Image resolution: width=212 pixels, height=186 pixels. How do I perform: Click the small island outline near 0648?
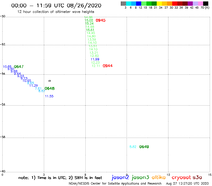point(50,81)
